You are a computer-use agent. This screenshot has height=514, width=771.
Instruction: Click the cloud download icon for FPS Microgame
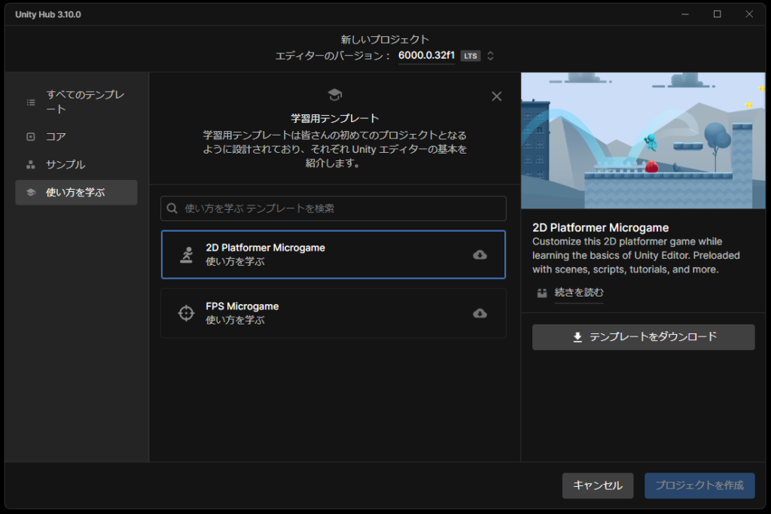click(x=480, y=313)
